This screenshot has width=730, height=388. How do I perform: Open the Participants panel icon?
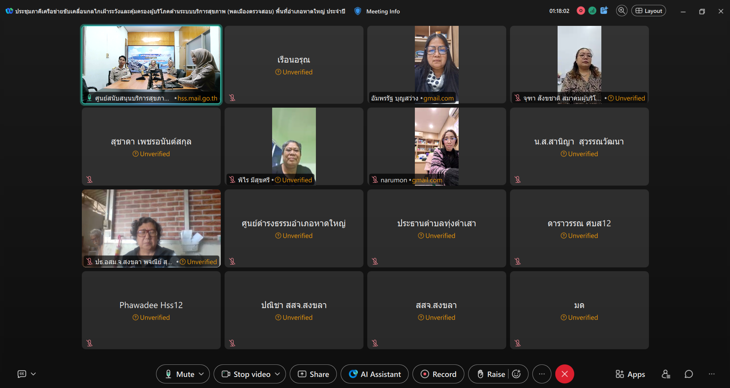[x=666, y=374]
